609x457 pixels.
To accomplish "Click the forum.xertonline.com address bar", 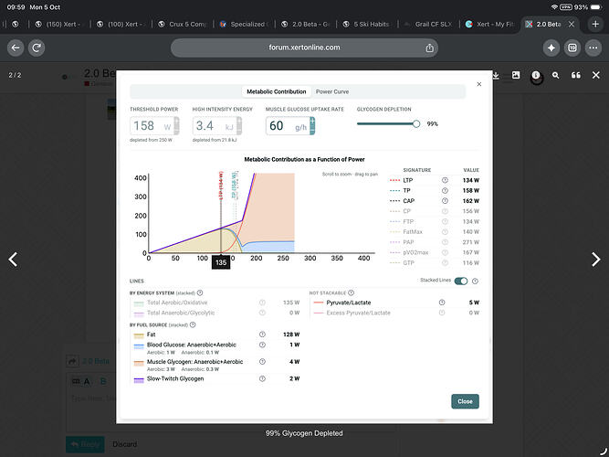I will tap(304, 48).
